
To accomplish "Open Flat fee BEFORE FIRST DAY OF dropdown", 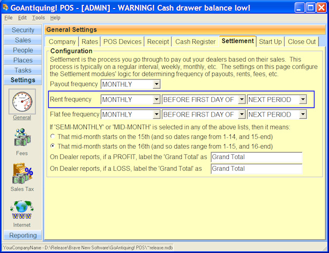I will point(242,114).
